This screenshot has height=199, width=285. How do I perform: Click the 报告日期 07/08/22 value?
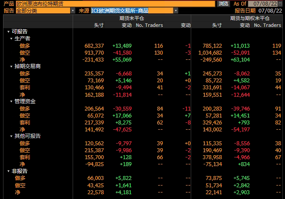click(x=270, y=10)
